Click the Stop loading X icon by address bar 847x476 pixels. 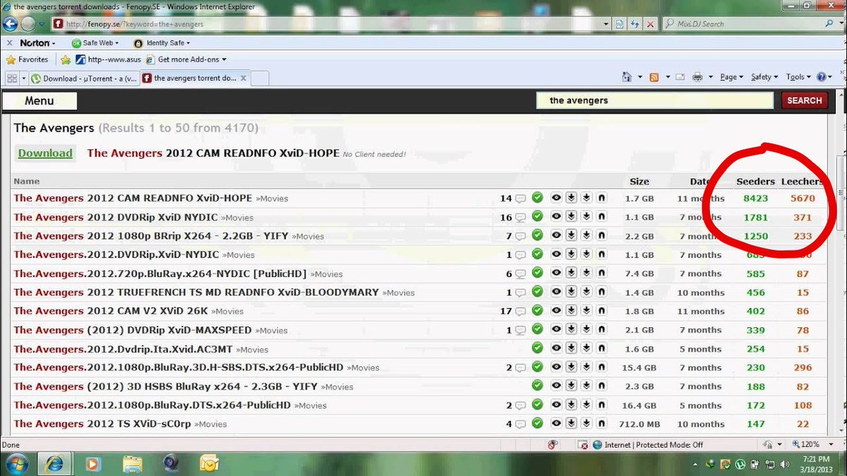click(x=650, y=24)
